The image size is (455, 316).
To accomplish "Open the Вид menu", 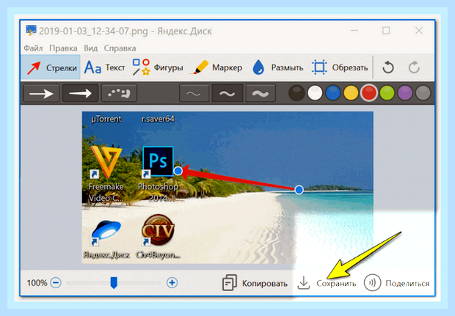I will tap(91, 48).
